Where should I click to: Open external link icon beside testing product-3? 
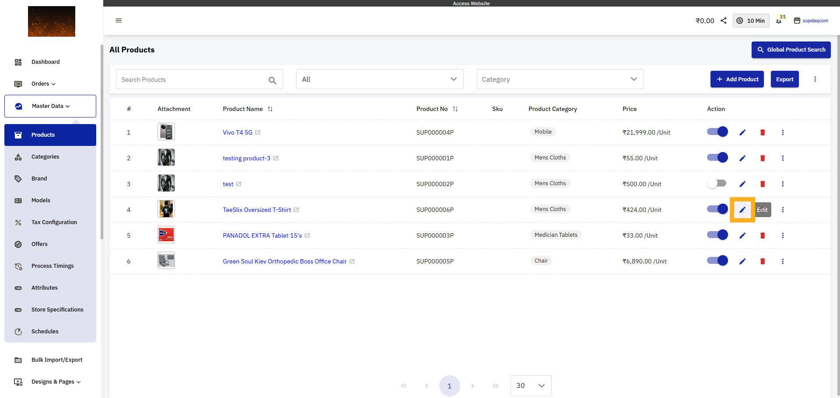[x=276, y=158]
